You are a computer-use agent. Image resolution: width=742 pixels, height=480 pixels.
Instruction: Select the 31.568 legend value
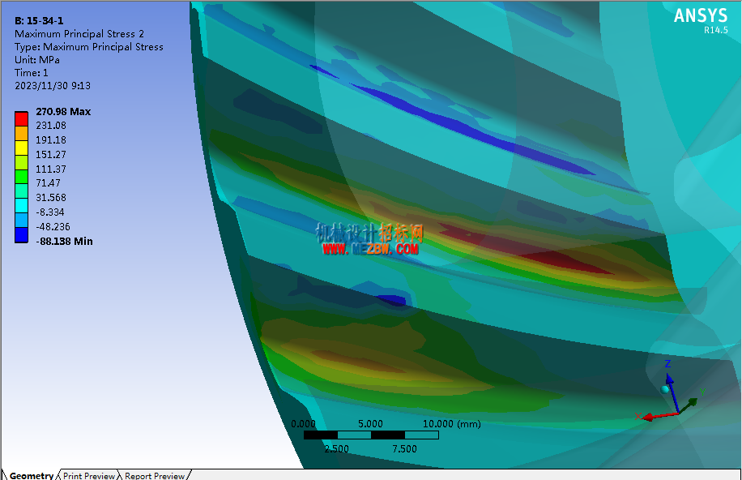click(51, 198)
